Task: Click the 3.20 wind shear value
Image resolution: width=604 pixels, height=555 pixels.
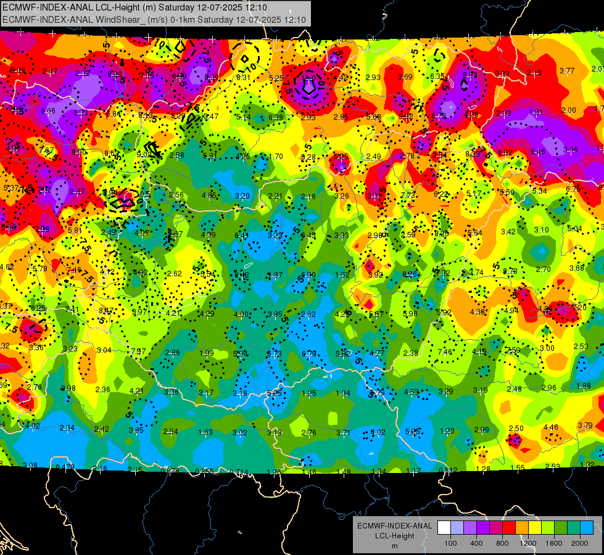Action: 242,196
